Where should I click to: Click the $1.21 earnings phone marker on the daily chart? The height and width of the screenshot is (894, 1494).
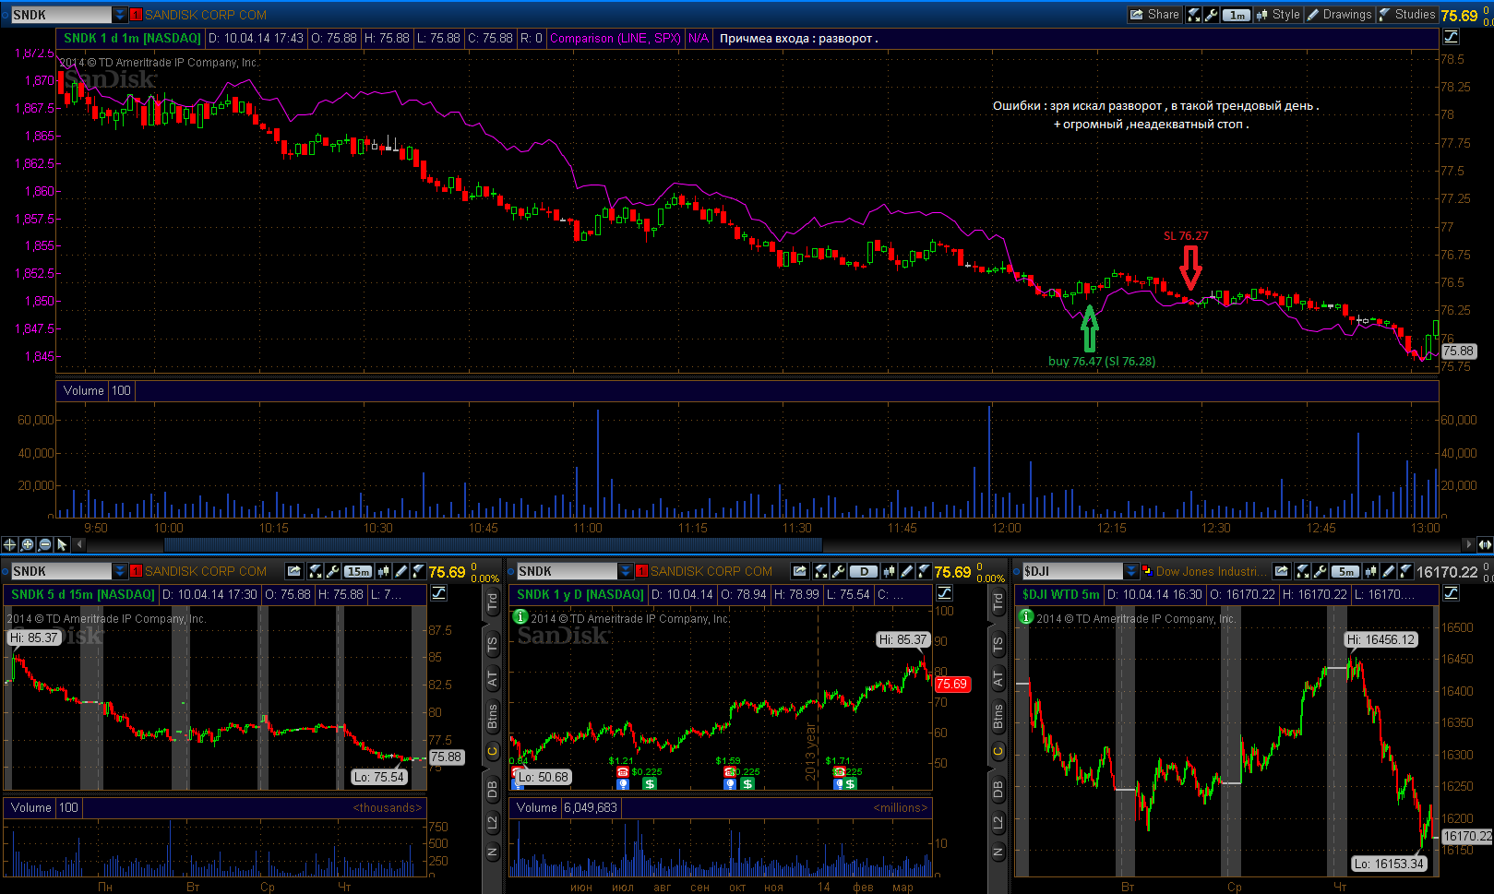pos(623,772)
